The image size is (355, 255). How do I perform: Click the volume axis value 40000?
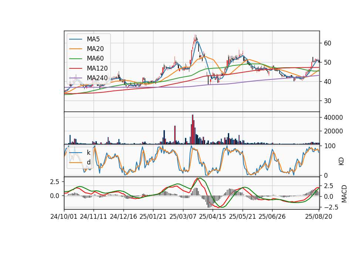pos(333,118)
